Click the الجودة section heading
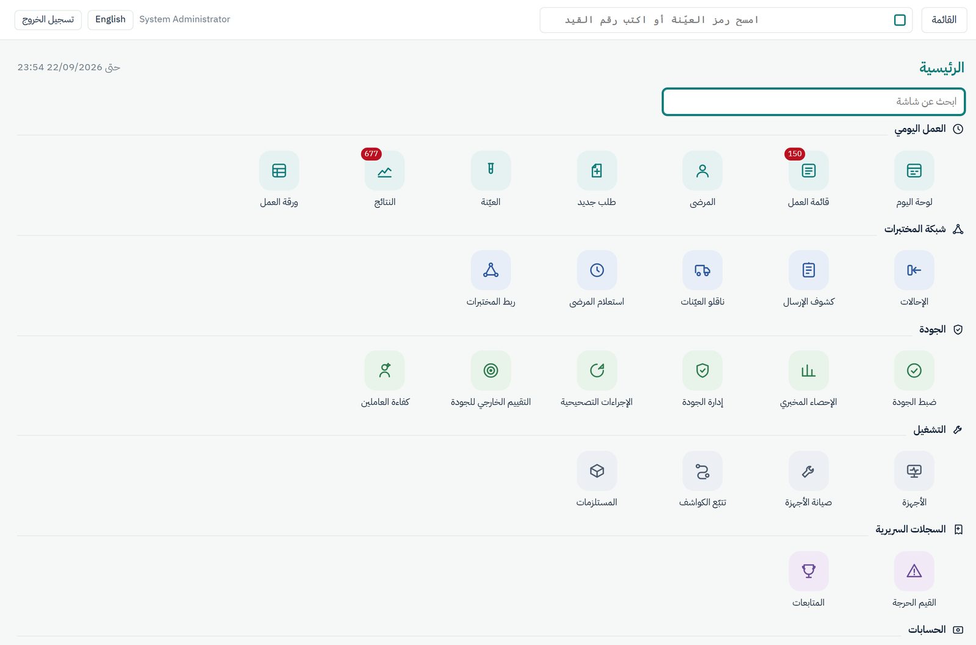 point(932,329)
